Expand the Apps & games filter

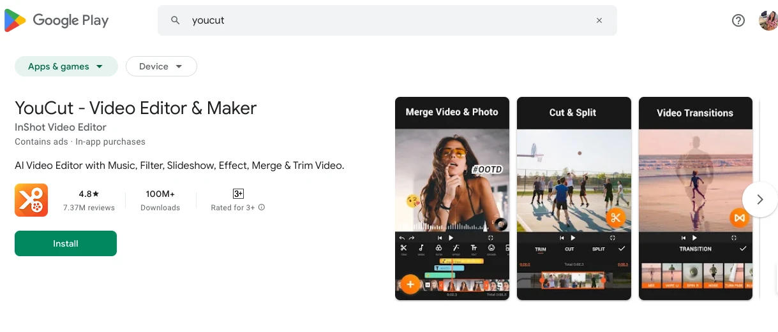[x=66, y=66]
